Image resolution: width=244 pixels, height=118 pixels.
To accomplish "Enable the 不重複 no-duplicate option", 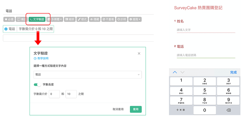I will 108,19.
